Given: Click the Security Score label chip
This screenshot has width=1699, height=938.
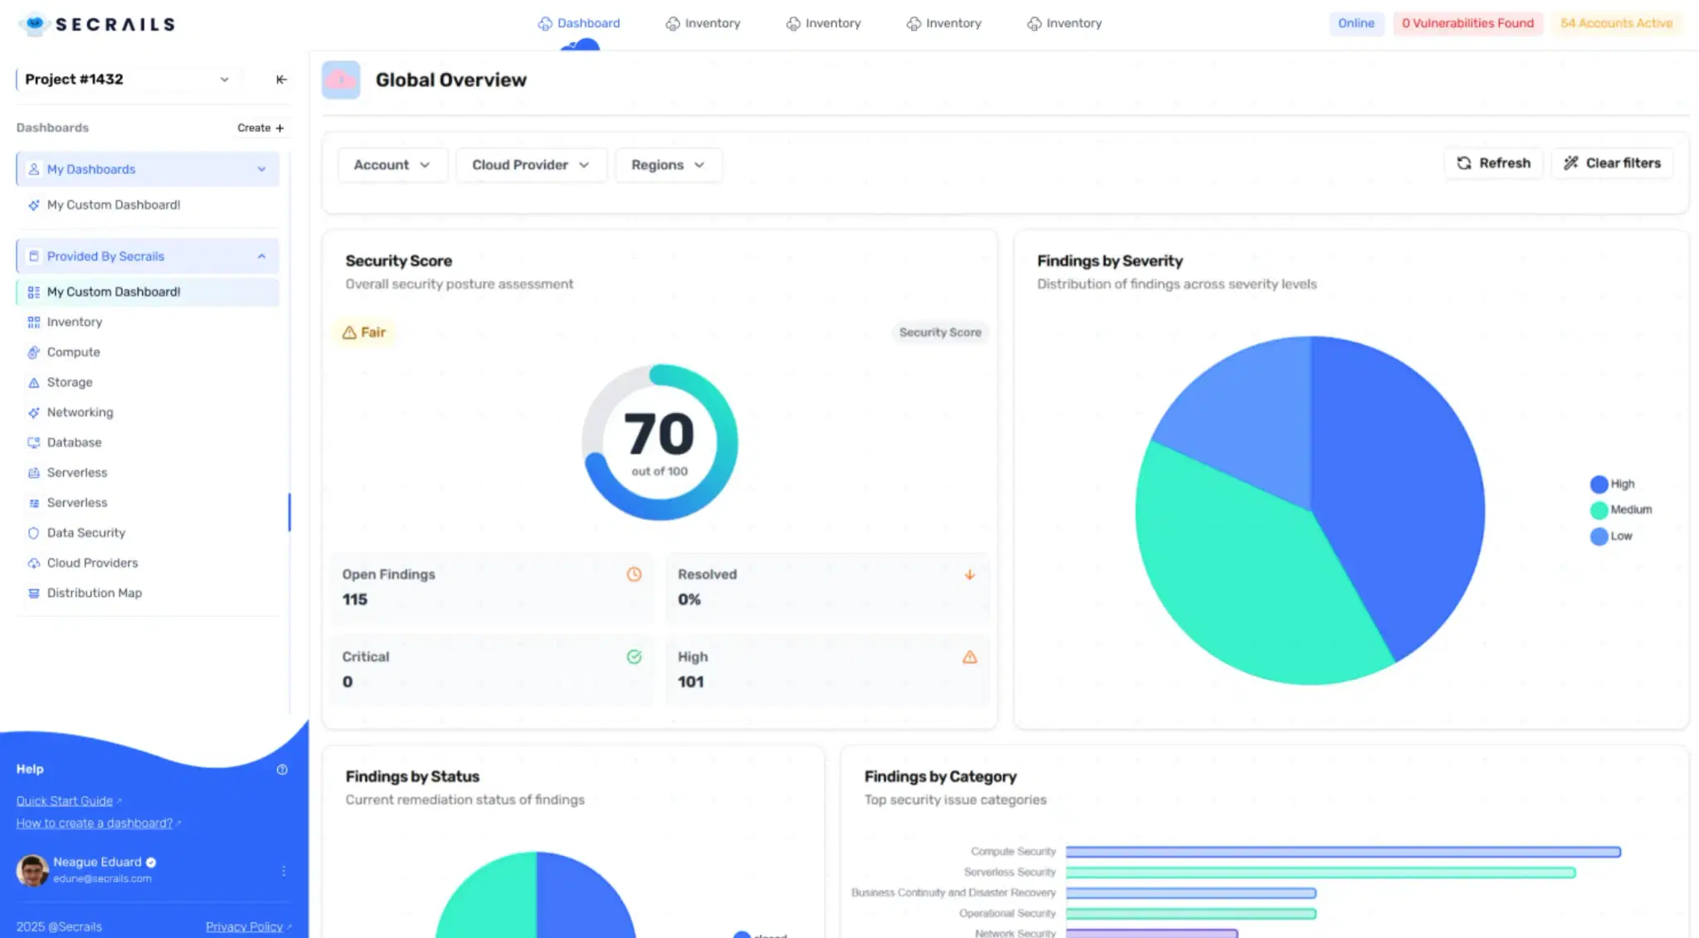Looking at the screenshot, I should [x=940, y=333].
